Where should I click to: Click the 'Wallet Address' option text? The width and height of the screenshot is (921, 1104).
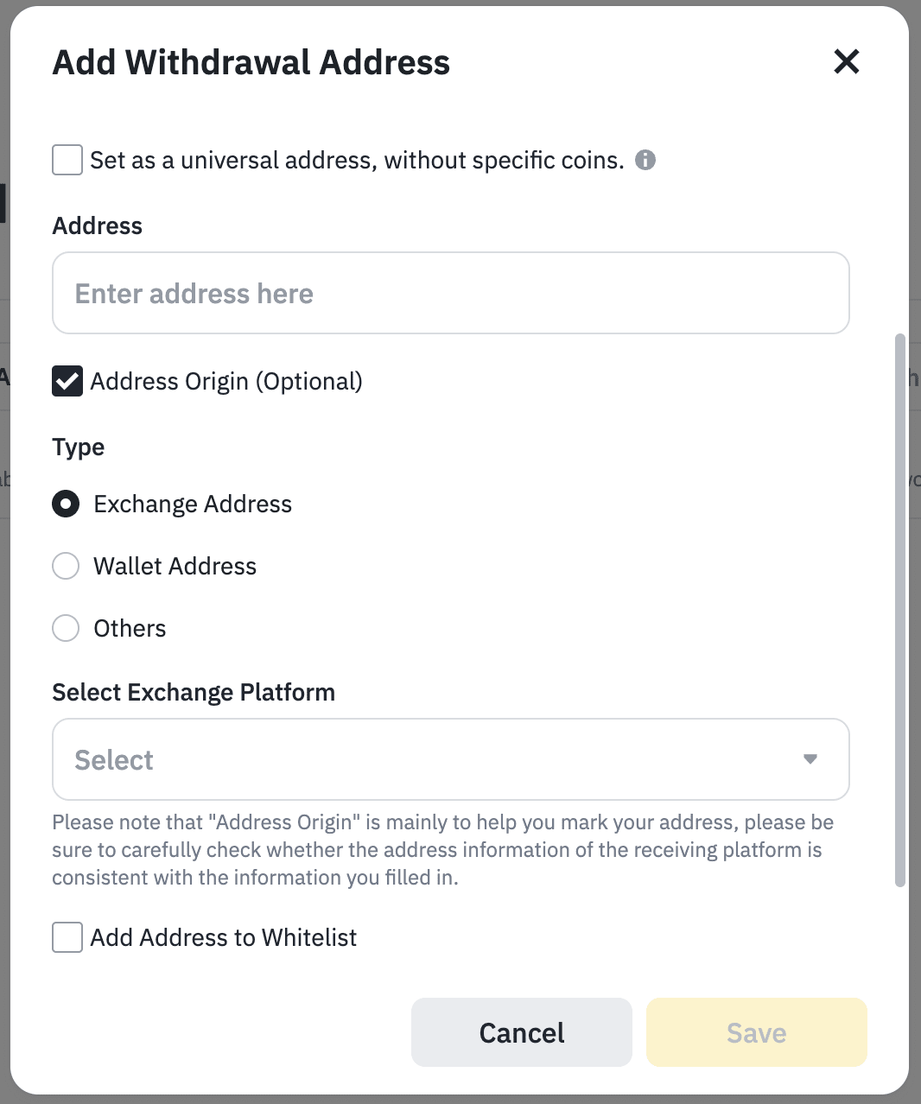click(x=175, y=567)
